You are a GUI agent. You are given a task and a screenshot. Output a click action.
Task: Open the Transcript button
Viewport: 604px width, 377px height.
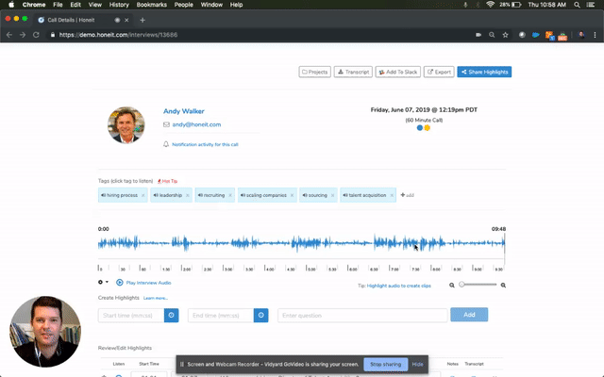tap(353, 72)
